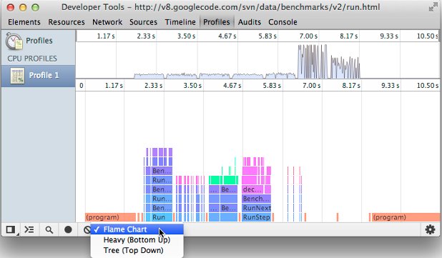442x258 pixels.
Task: Open the Console tab
Action: point(283,22)
